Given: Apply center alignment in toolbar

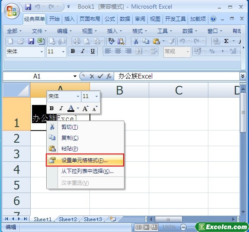Looking at the screenshot, I should (x=118, y=51).
